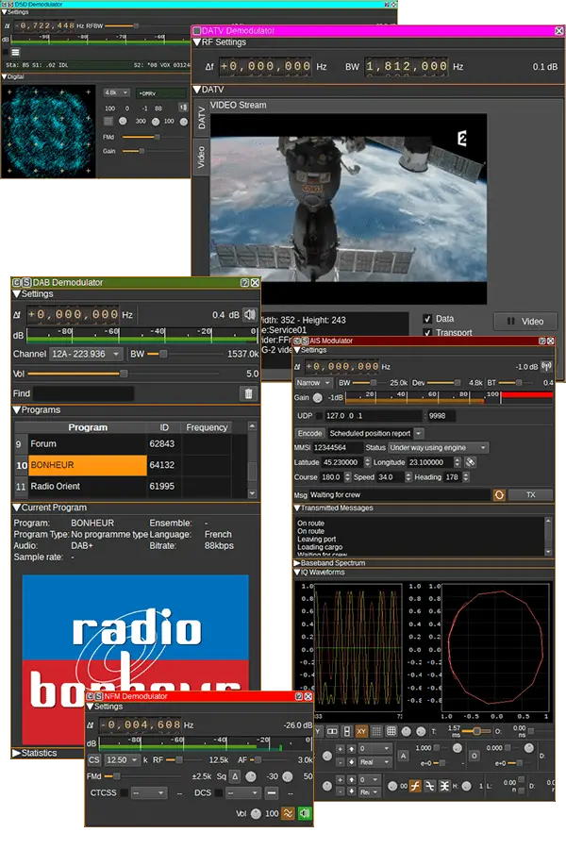Click the Encode button
This screenshot has width=566, height=849.
tap(310, 433)
